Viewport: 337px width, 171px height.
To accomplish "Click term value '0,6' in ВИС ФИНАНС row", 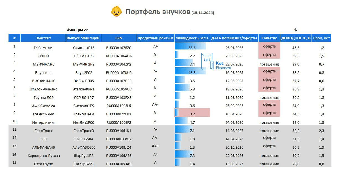I will point(322,81).
